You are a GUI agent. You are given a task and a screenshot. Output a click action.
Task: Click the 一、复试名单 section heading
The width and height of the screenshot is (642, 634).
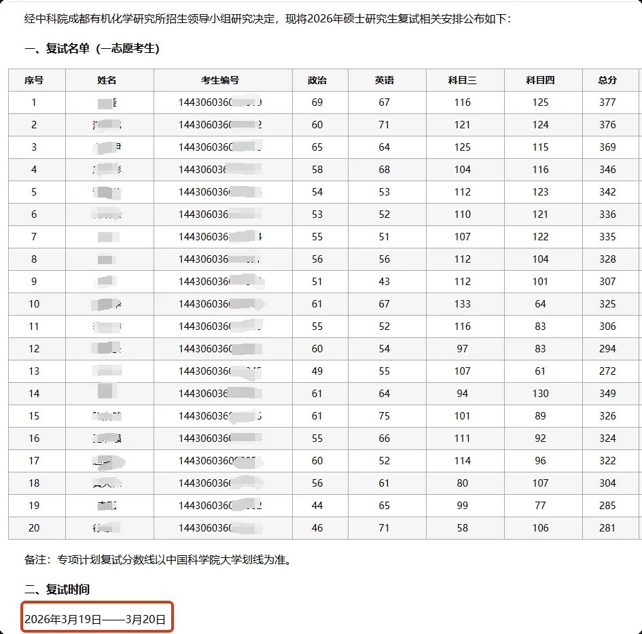[92, 48]
